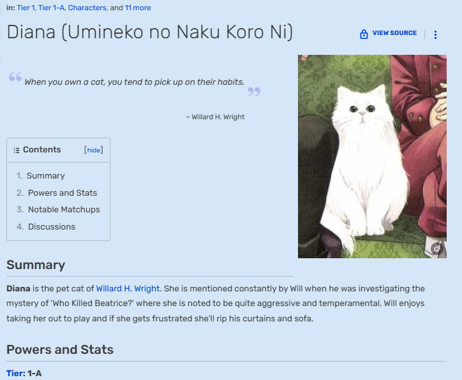This screenshot has width=462, height=380.
Task: Click the bold word Diana in summary
Action: pyautogui.click(x=19, y=288)
